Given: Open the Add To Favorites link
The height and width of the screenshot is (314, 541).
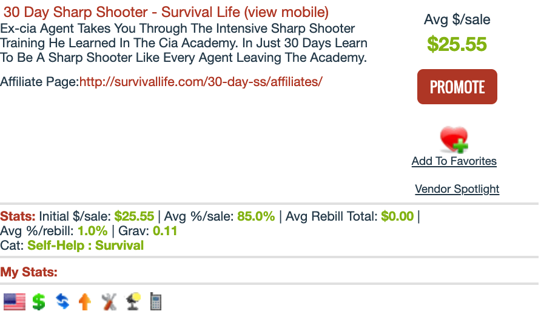Looking at the screenshot, I should point(454,161).
